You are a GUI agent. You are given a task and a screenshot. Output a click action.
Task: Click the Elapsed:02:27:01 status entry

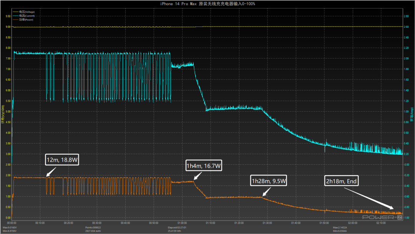coord(177,227)
